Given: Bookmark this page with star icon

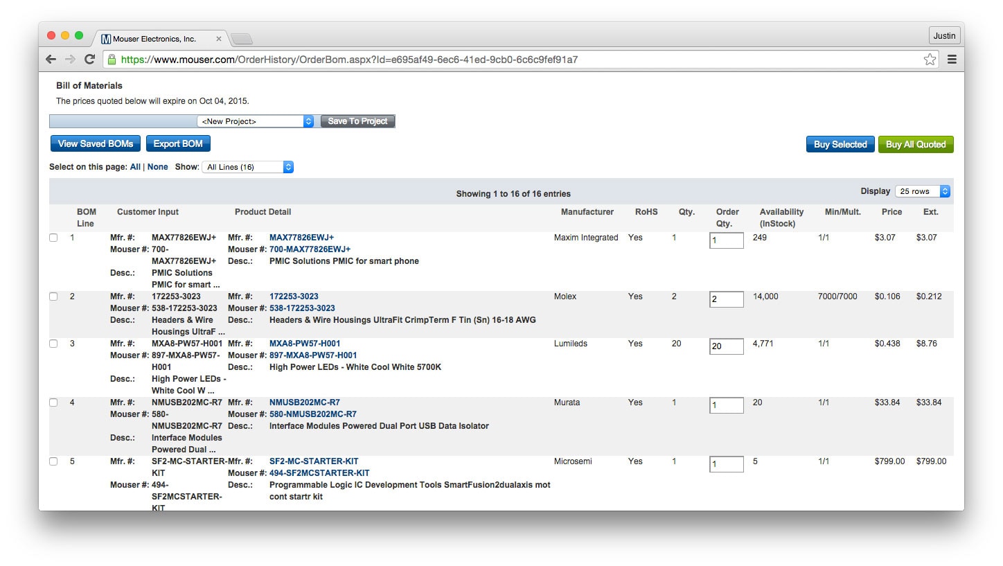Looking at the screenshot, I should tap(930, 60).
